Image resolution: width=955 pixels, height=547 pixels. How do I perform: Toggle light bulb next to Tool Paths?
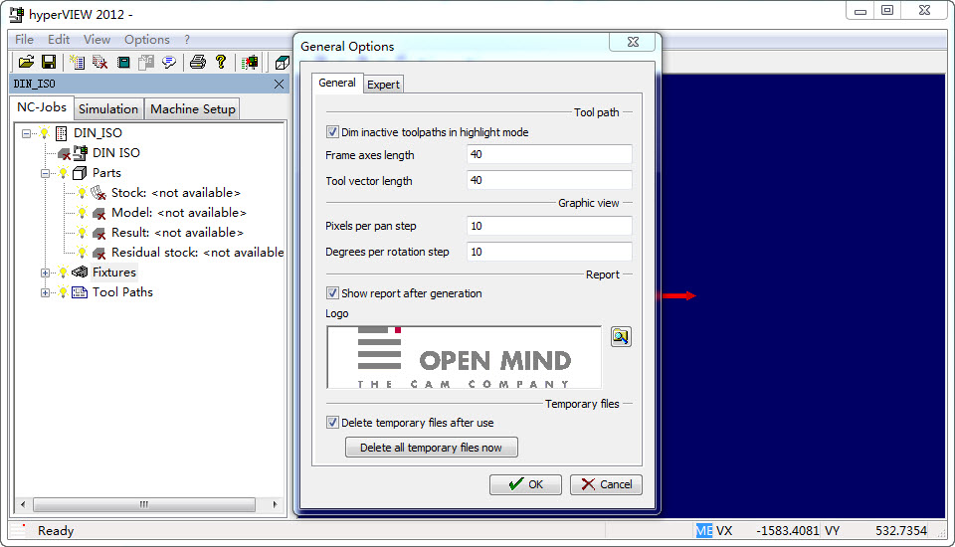coord(63,292)
